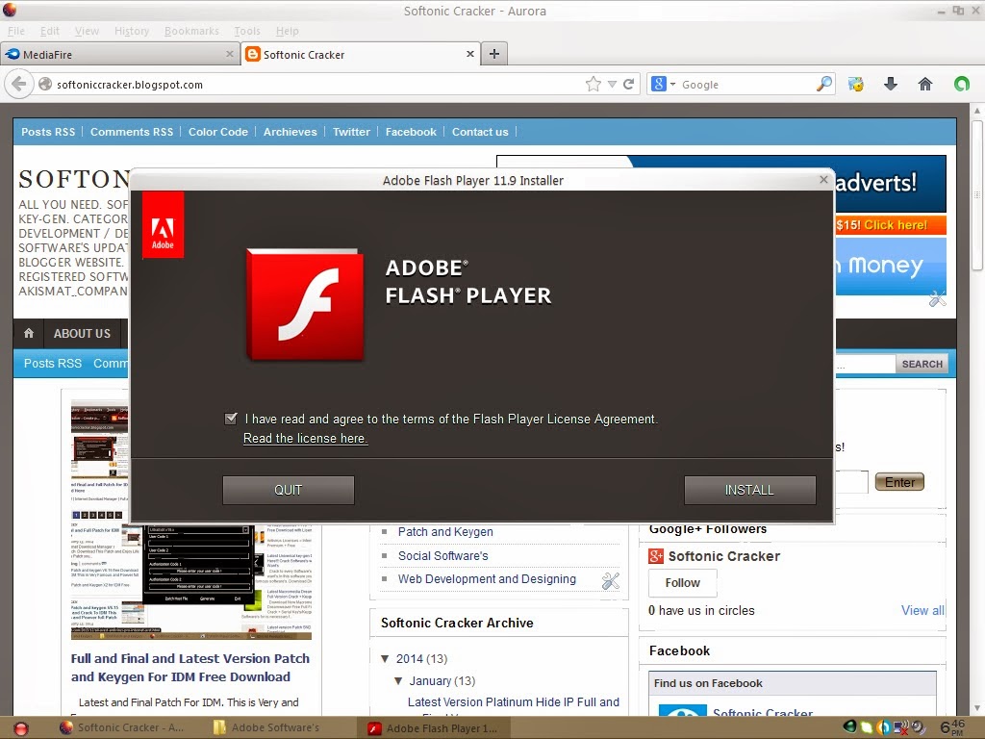Click the Flash Player logo image

[x=305, y=305]
